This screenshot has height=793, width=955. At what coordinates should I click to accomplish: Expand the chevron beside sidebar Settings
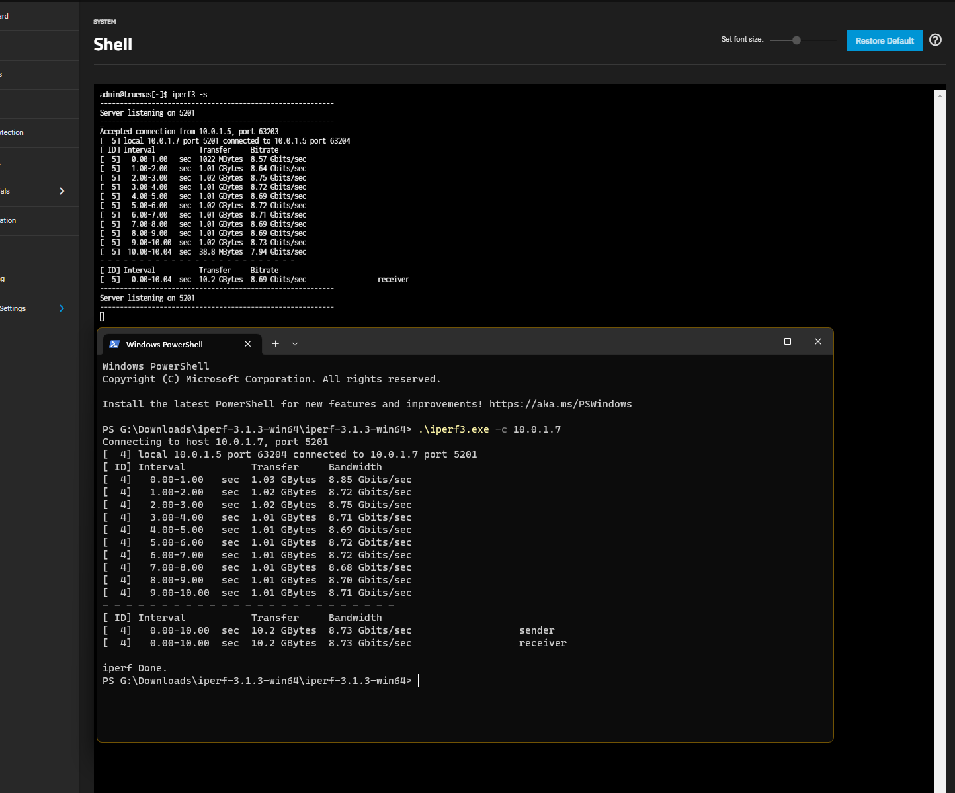62,308
